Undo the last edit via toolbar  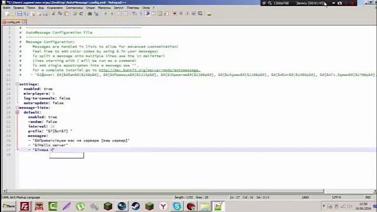[x=75, y=14]
